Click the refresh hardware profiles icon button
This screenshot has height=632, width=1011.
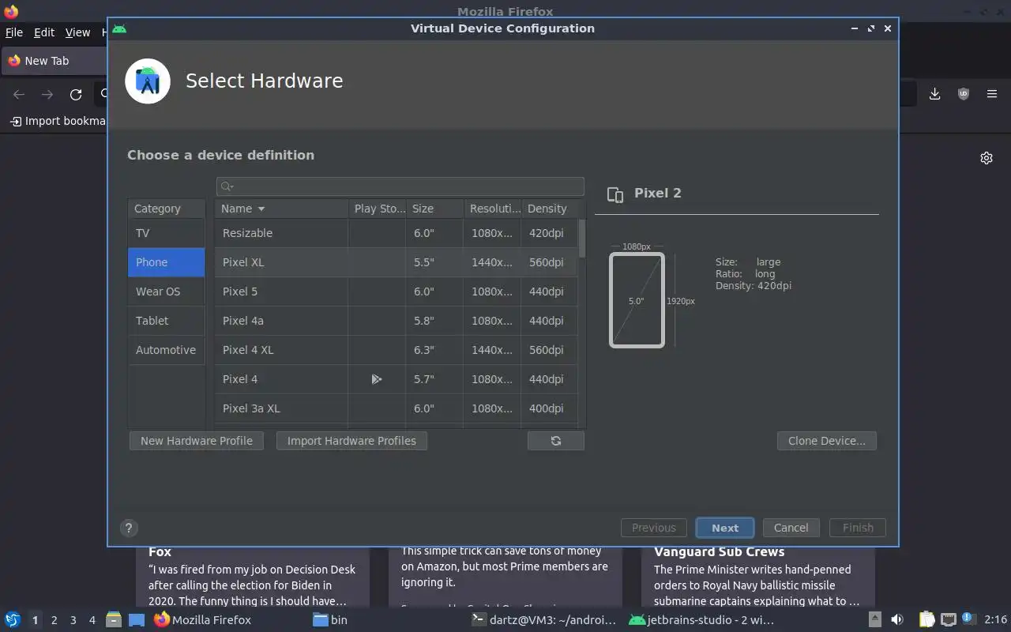pyautogui.click(x=556, y=441)
